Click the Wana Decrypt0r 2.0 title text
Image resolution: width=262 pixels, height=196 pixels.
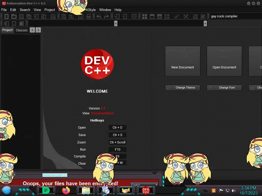point(55,175)
